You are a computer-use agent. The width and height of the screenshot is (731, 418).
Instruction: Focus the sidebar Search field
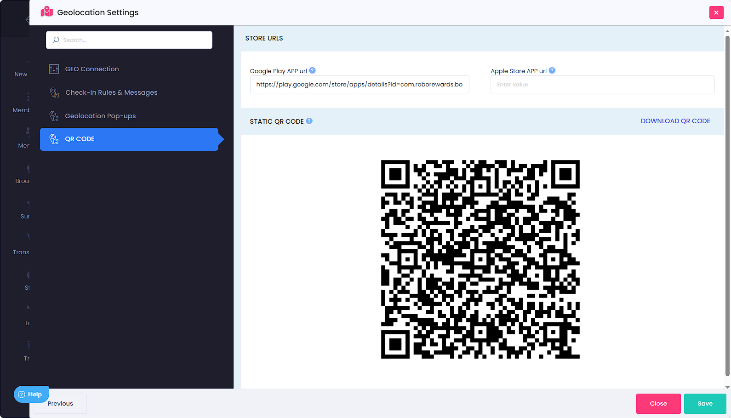click(x=129, y=40)
